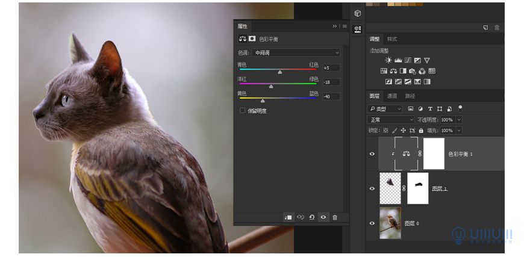Enable the 保留明度 checkbox
This screenshot has width=524, height=257.
point(243,111)
